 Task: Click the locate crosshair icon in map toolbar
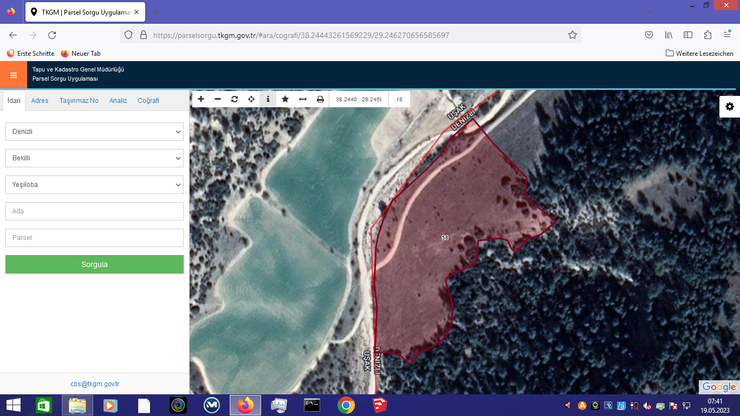(x=251, y=99)
